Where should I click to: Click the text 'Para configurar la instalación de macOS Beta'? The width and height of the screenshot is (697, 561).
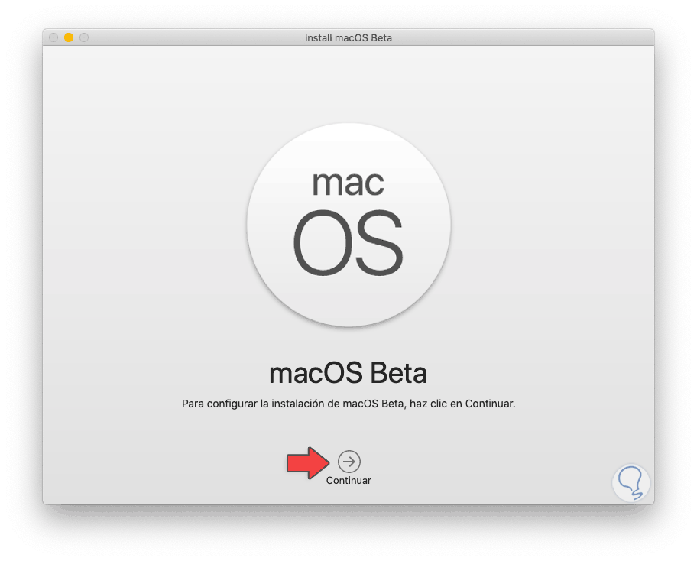293,404
